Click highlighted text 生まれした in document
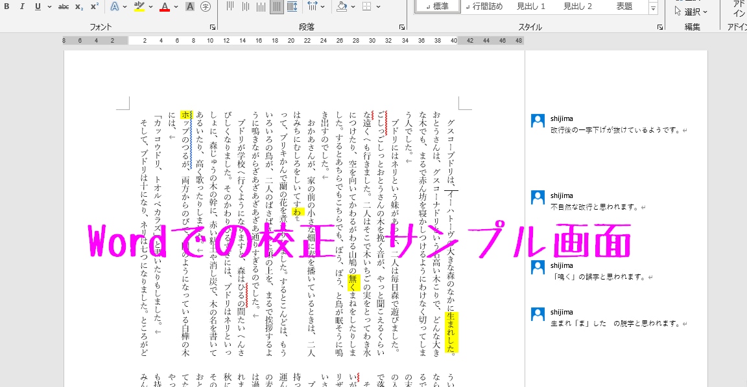The width and height of the screenshot is (747, 387). (451, 333)
